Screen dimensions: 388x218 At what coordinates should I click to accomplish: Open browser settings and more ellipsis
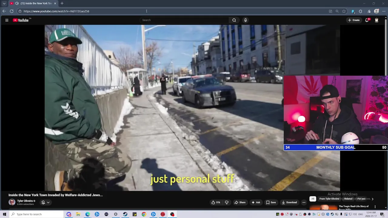pos(384,11)
